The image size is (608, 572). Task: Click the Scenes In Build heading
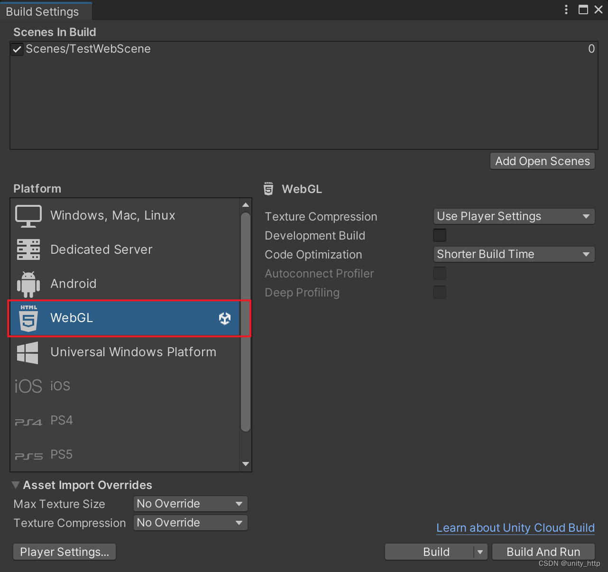point(55,32)
